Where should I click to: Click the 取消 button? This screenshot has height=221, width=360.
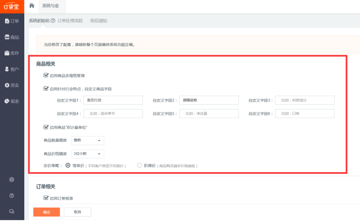[x=77, y=212]
